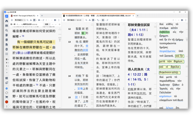Open the blue notifications badge icon
Viewport: 193px width, 120px height.
pyautogui.click(x=7, y=88)
